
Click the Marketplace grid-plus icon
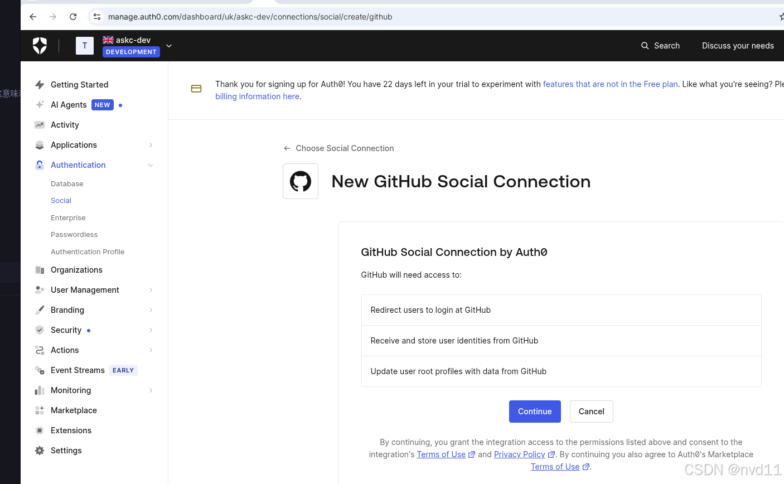pos(40,410)
